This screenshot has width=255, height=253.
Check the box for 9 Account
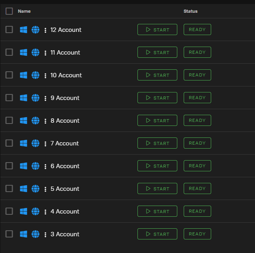[x=9, y=98]
